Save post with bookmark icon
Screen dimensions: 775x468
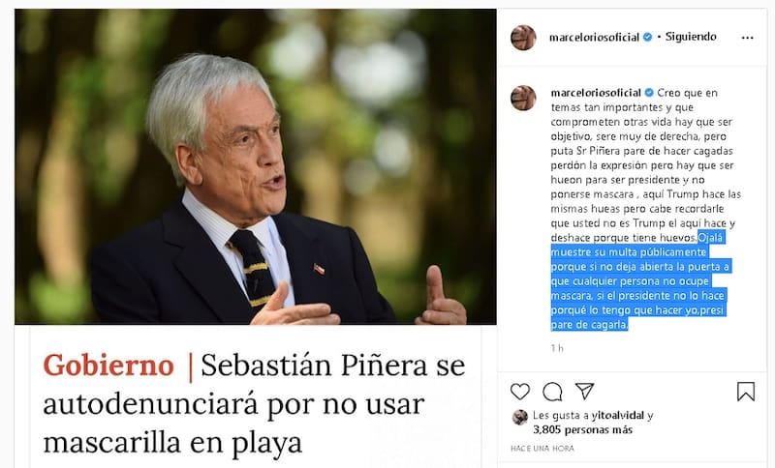[746, 392]
